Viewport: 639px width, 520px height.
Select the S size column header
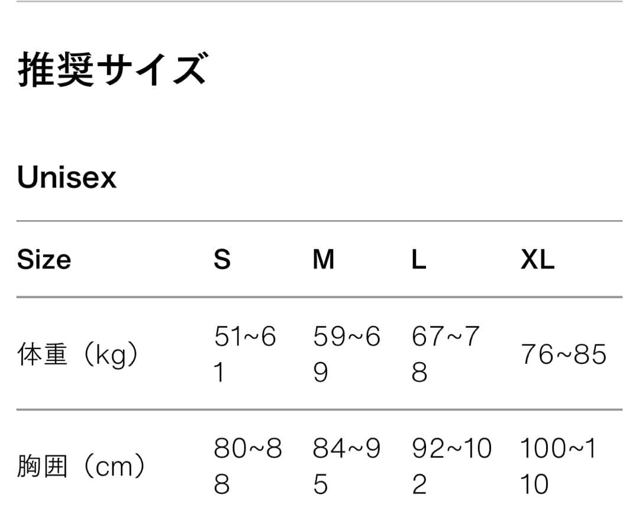point(222,260)
